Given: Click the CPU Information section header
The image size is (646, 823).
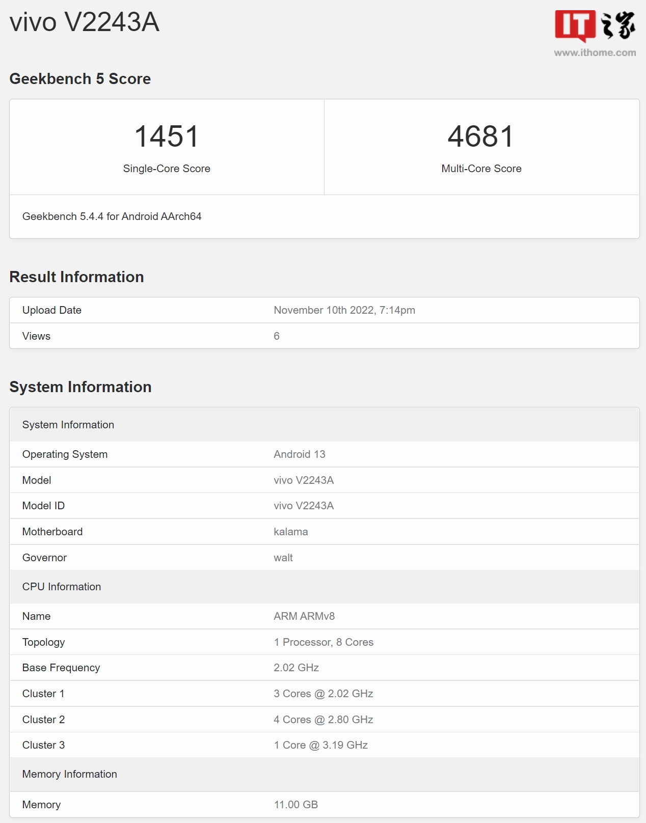Looking at the screenshot, I should pyautogui.click(x=325, y=587).
